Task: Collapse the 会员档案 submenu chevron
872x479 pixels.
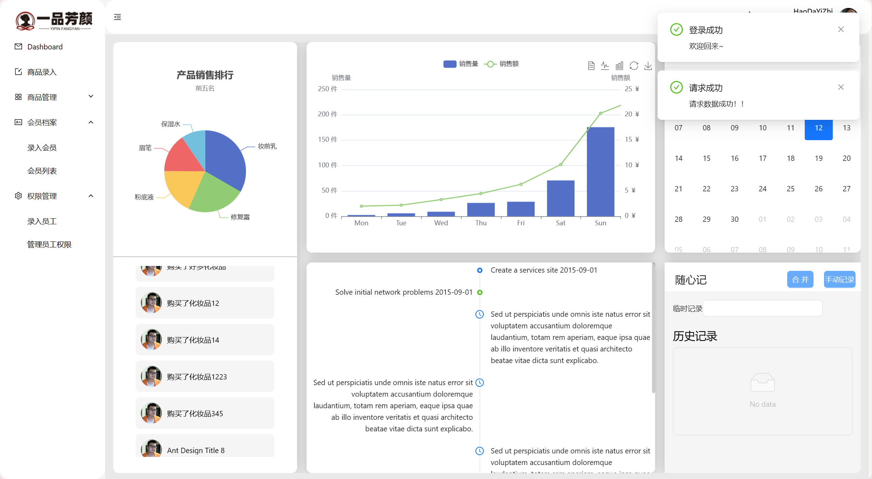Action: coord(91,122)
